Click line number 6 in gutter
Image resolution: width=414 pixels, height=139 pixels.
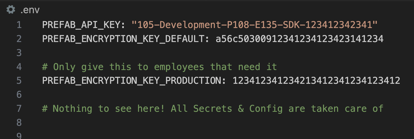click(19, 94)
